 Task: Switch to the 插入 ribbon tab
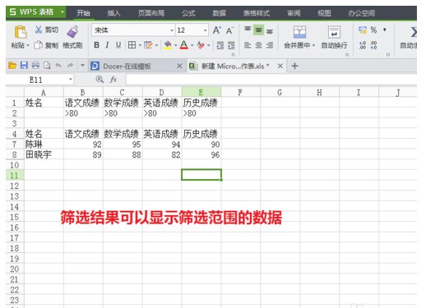click(113, 13)
